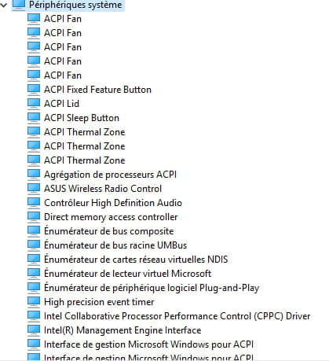Select the first ACPI Fan entry
329x361 pixels.
tap(63, 19)
